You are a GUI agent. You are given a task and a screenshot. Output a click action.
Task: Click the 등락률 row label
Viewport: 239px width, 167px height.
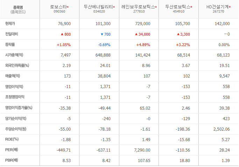pyautogui.click(x=10, y=44)
